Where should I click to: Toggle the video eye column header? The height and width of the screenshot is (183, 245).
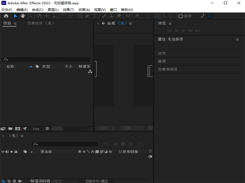(3, 152)
